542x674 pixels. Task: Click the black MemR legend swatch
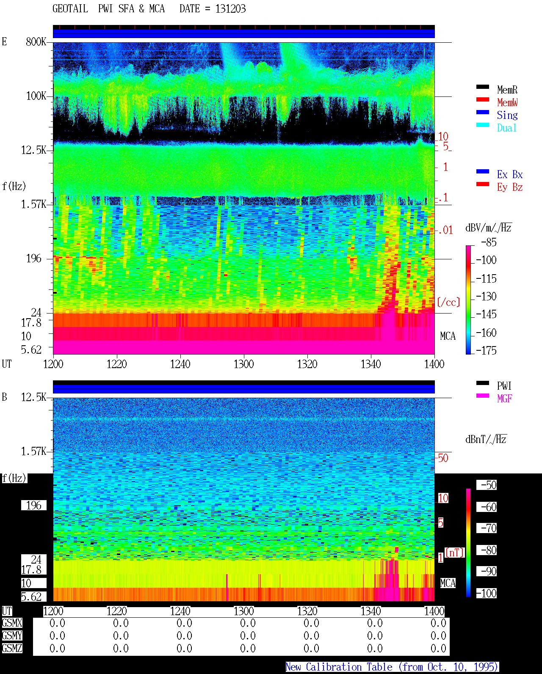coord(483,87)
